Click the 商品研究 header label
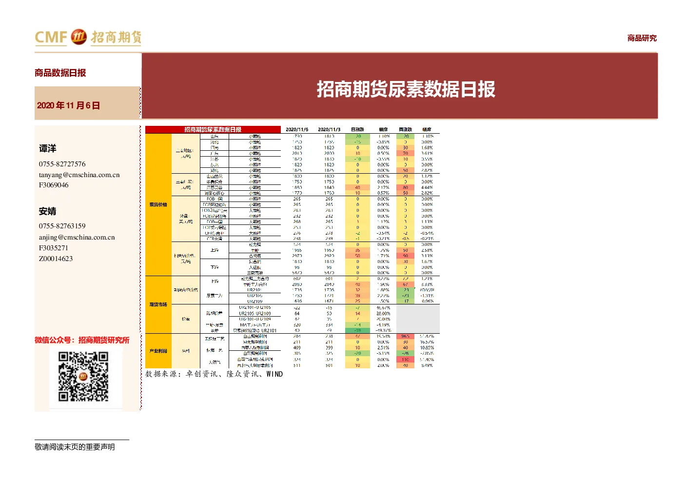The height and width of the screenshot is (484, 684). (642, 38)
